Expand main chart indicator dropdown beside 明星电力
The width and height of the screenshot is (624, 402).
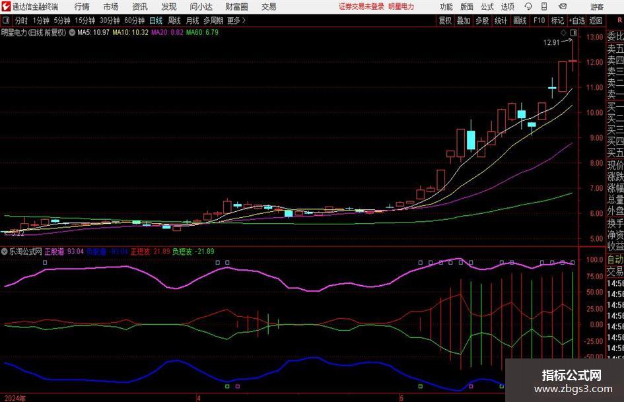pyautogui.click(x=72, y=32)
